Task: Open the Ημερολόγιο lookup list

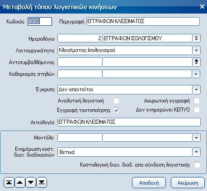Action: click(x=196, y=38)
